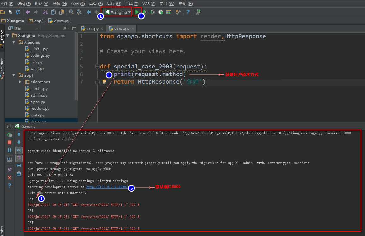Viewport: 365px width, 236px height.
Task: Clear console output with trash icon
Action: click(19, 174)
